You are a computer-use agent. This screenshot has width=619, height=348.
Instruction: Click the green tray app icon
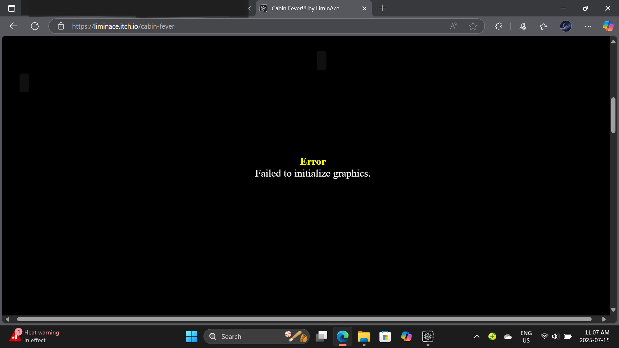coord(492,336)
